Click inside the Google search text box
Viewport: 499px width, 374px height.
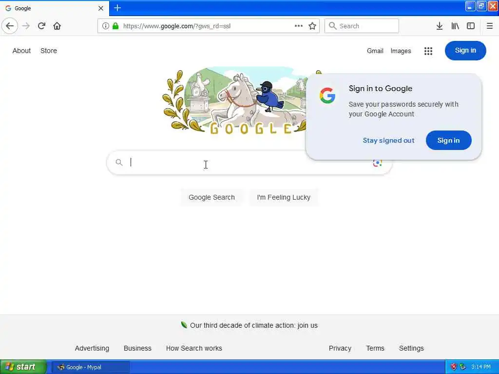click(248, 163)
